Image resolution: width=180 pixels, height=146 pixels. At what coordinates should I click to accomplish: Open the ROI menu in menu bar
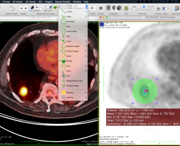click(x=40, y=2)
